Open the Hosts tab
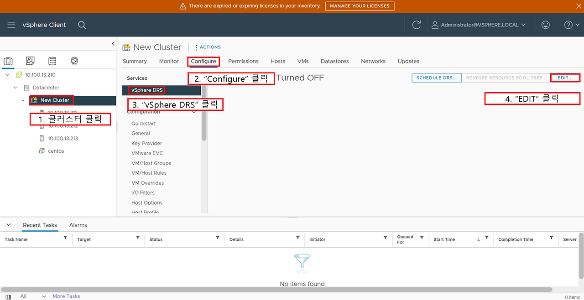 click(x=278, y=61)
